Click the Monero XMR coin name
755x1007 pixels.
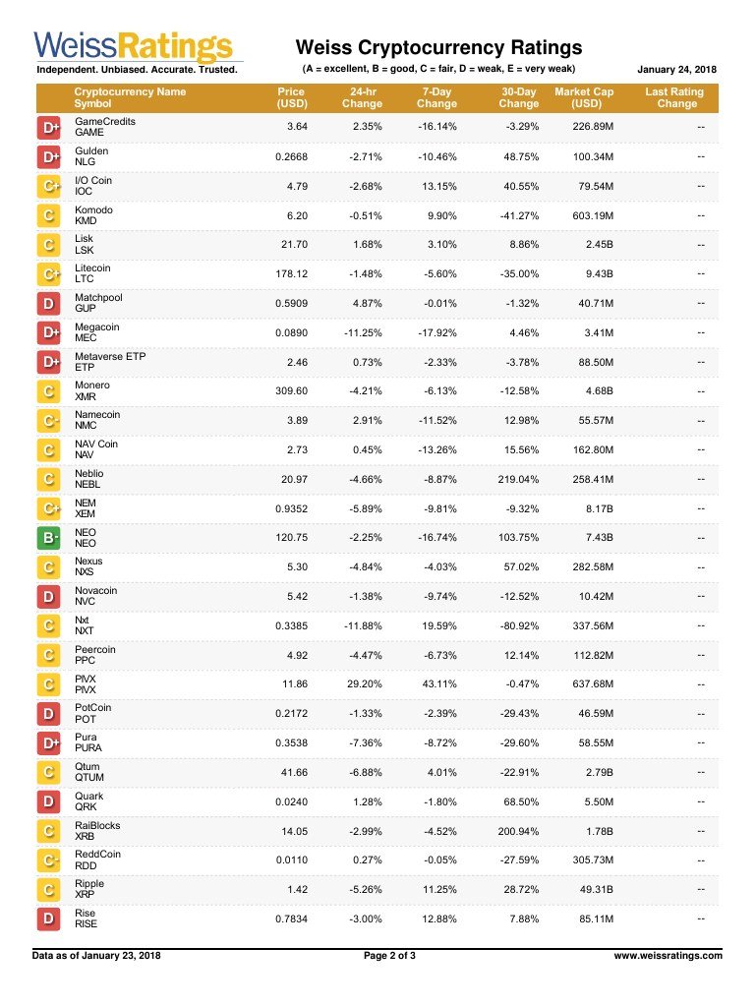(x=92, y=391)
